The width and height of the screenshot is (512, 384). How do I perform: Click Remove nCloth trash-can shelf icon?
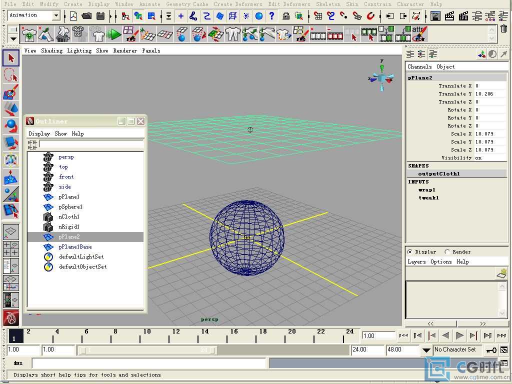click(62, 34)
